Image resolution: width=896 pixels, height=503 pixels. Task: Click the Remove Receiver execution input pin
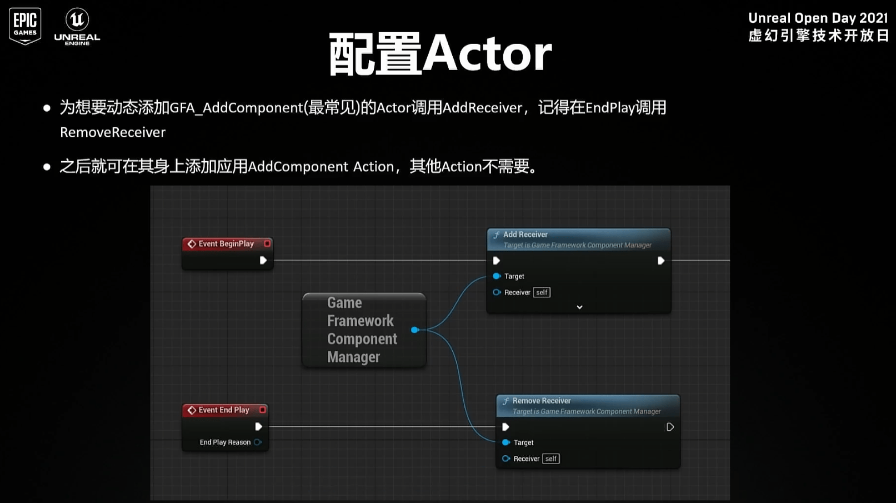point(505,427)
